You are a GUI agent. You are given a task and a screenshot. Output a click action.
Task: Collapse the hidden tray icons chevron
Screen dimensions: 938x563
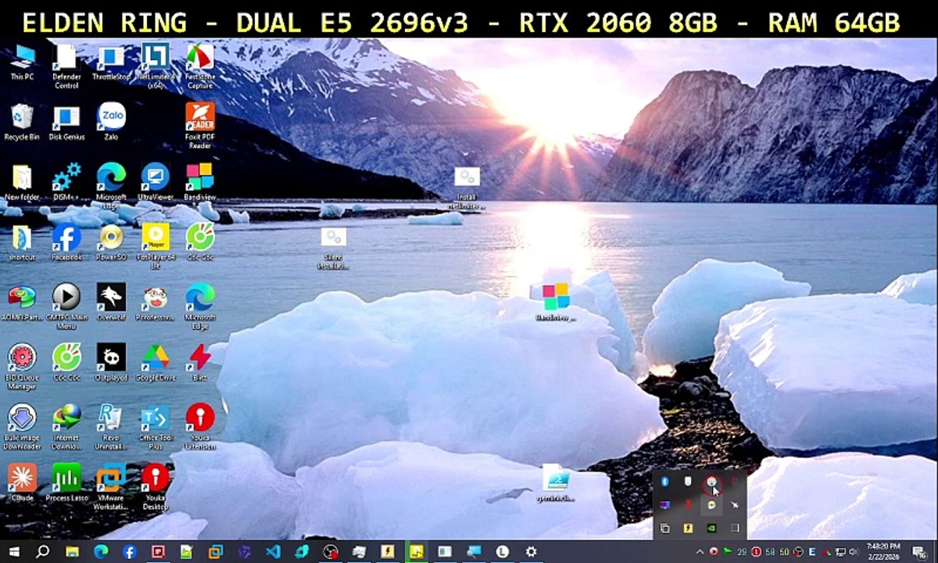pyautogui.click(x=700, y=551)
